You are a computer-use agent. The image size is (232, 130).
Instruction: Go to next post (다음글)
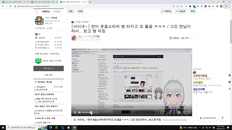click(x=180, y=12)
